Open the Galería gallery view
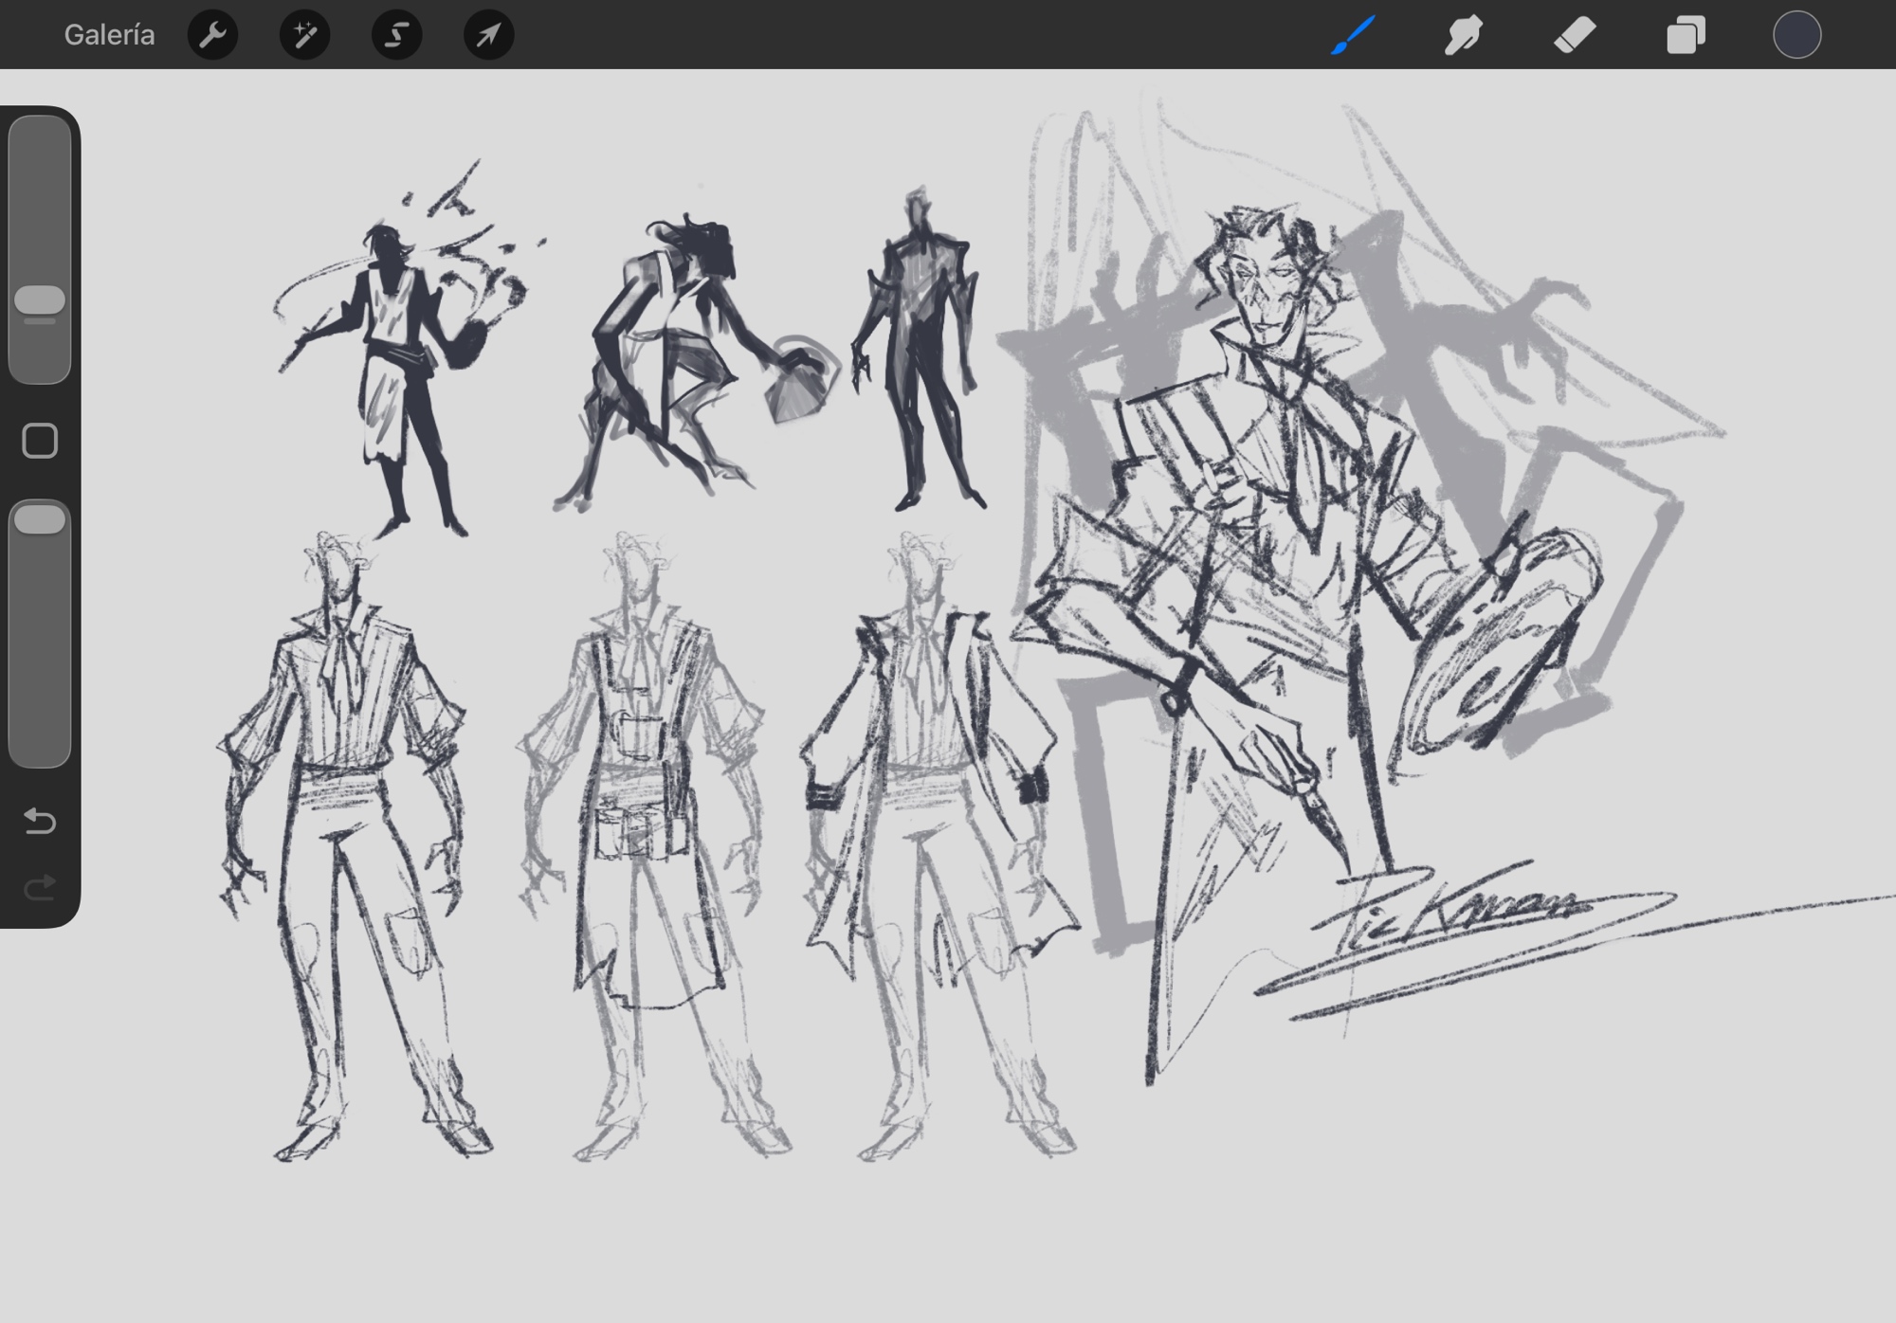Viewport: 1896px width, 1323px height. point(109,35)
